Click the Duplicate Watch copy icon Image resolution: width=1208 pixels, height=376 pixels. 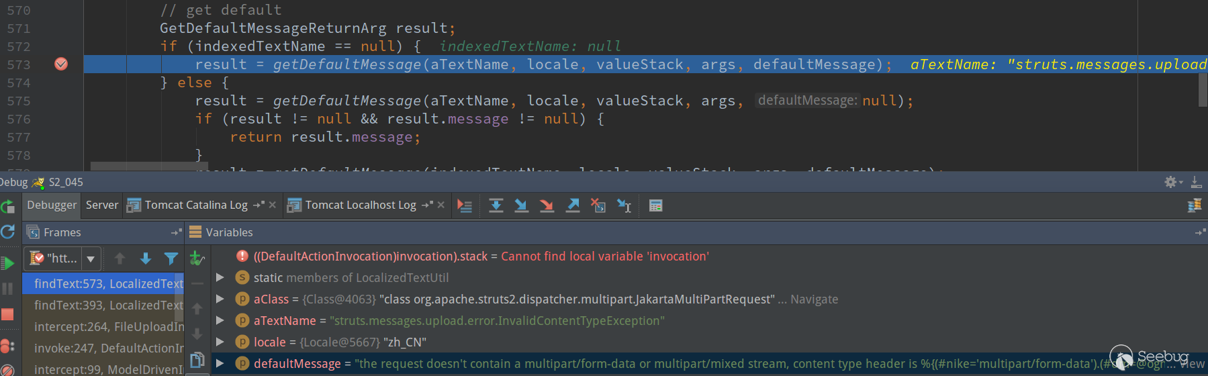pyautogui.click(x=197, y=360)
